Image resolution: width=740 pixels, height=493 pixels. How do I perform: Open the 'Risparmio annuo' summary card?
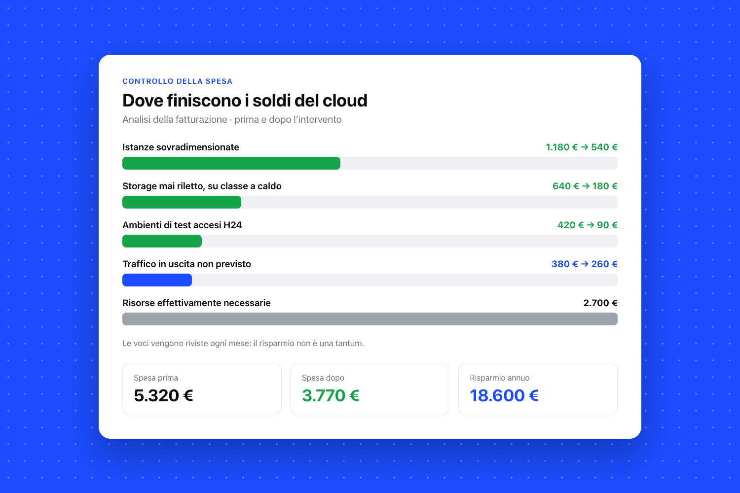click(x=538, y=389)
